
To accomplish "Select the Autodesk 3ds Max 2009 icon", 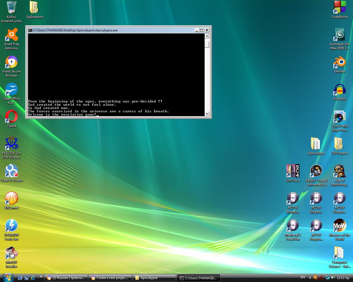I will click(339, 39).
